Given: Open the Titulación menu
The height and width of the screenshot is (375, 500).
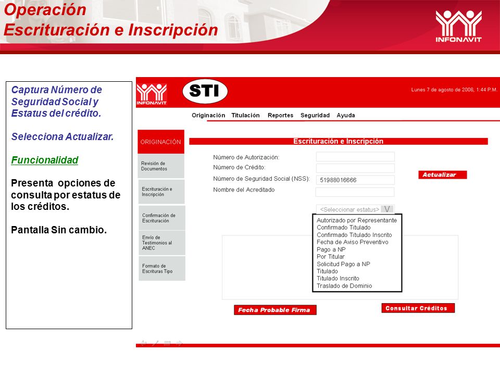Looking at the screenshot, I should (245, 116).
